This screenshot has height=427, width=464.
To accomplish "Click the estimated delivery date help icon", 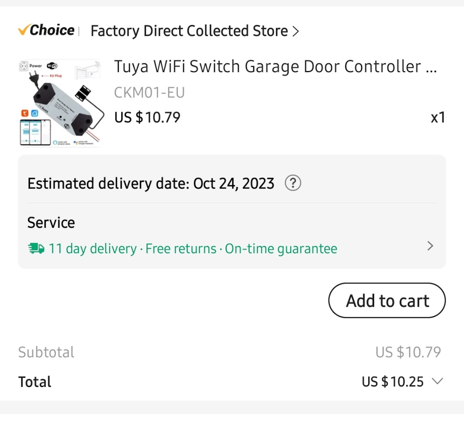I will [x=293, y=183].
